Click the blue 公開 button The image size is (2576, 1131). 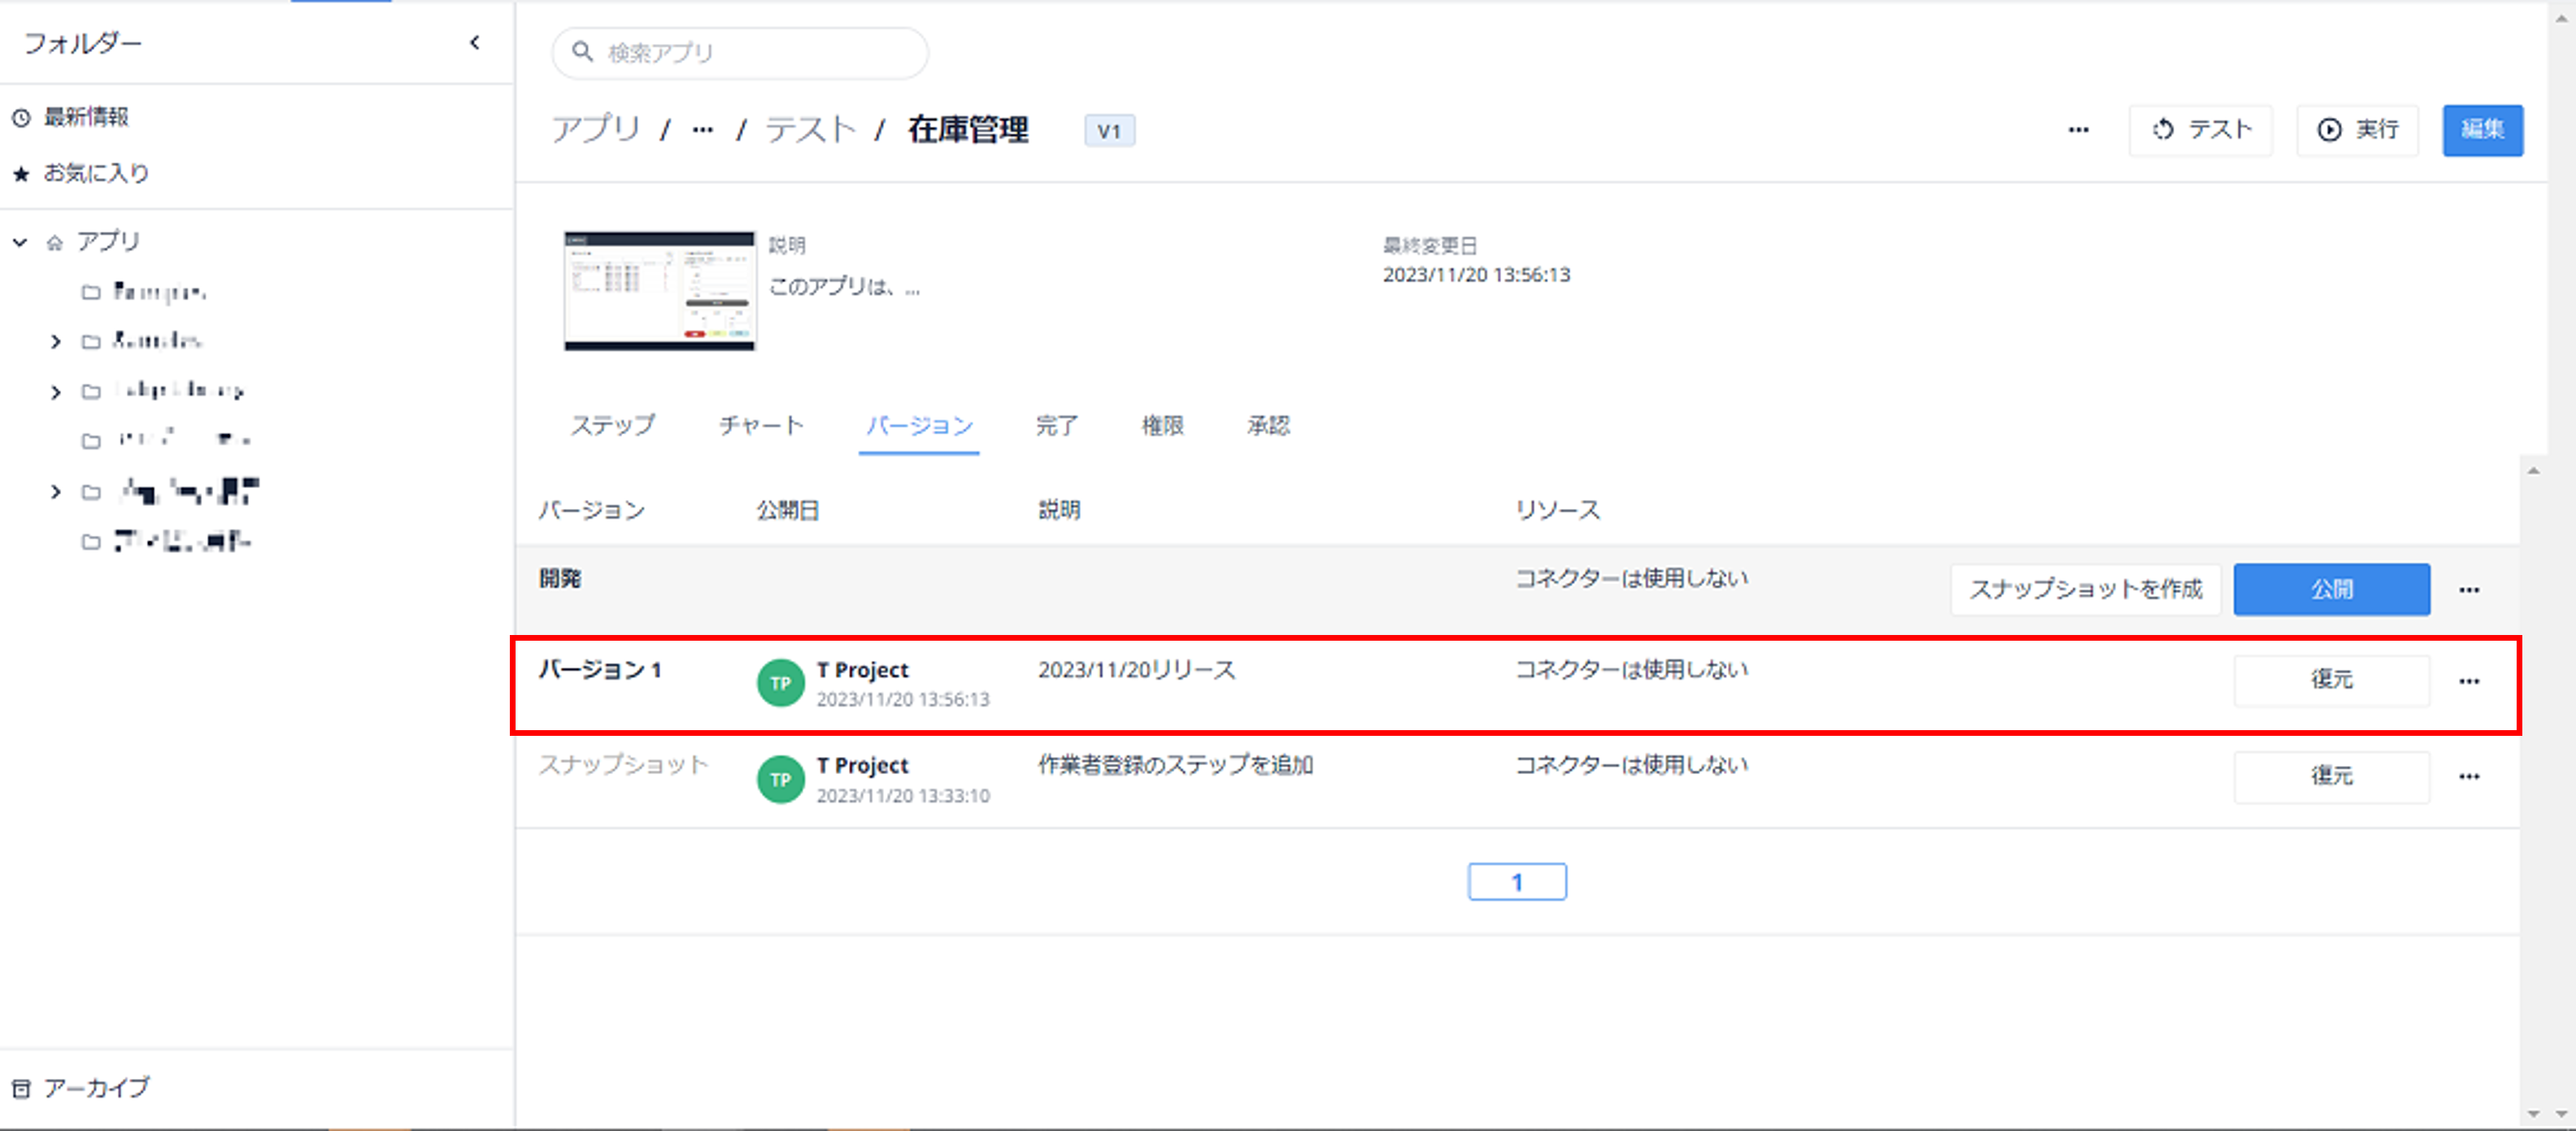coord(2331,589)
